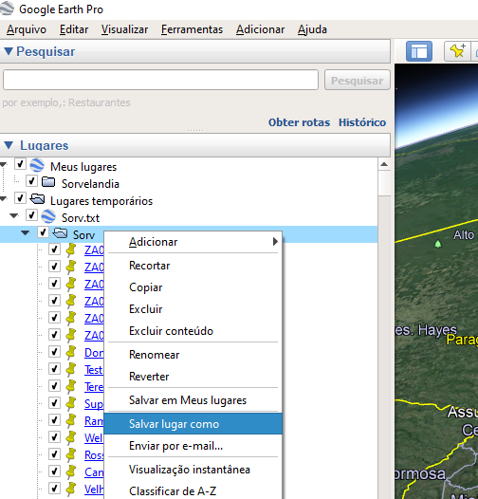Click the pushpin icon next to Ran
The image size is (478, 499).
(71, 420)
